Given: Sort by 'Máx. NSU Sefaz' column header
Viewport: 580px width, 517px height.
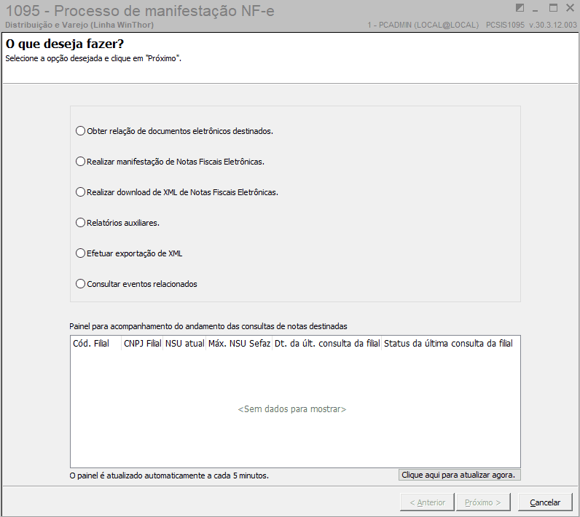Looking at the screenshot, I should pyautogui.click(x=239, y=343).
